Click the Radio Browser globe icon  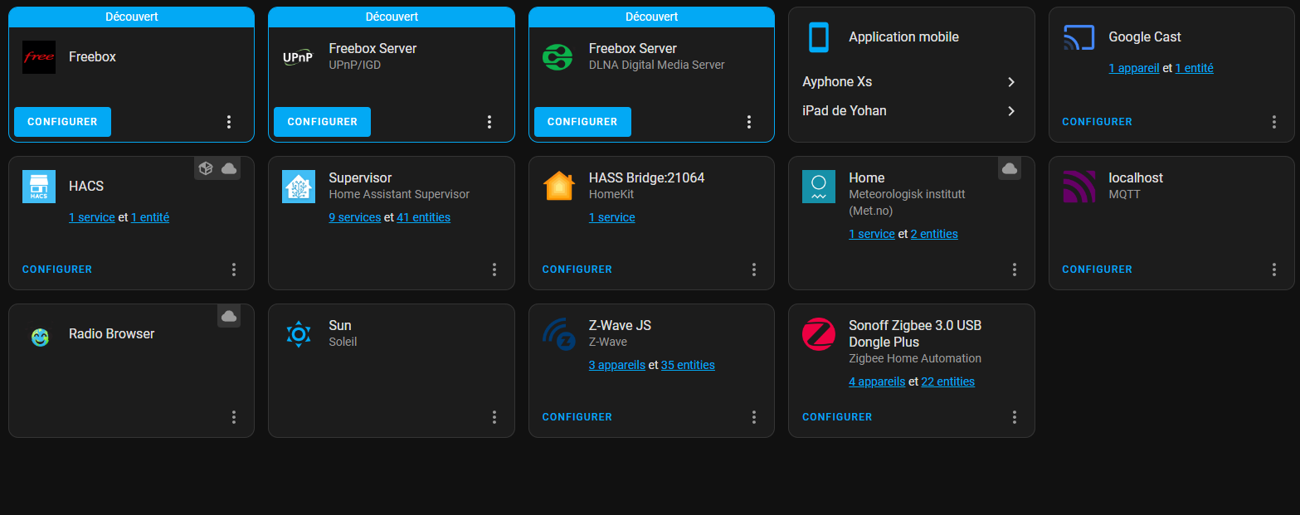tap(39, 336)
